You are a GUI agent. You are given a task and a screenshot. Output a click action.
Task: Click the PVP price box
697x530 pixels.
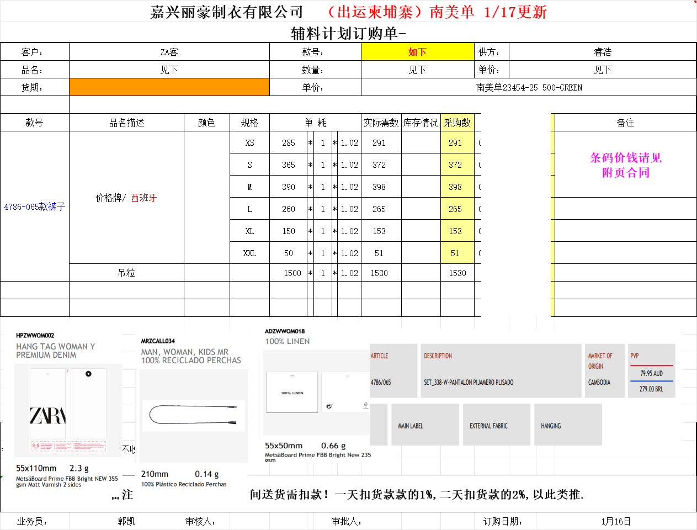tap(652, 370)
